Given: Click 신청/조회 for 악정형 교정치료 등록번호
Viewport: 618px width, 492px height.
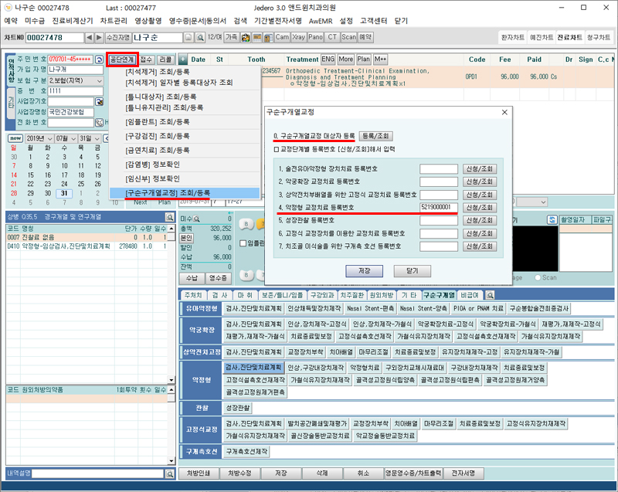Looking at the screenshot, I should coord(480,207).
